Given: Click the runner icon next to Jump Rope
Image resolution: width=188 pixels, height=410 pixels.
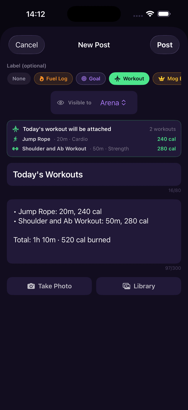Looking at the screenshot, I should click(16, 139).
